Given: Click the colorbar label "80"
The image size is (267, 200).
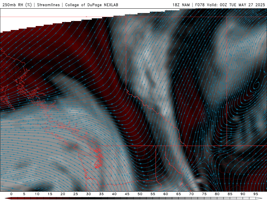Looking at the screenshot, I should [x=217, y=194].
